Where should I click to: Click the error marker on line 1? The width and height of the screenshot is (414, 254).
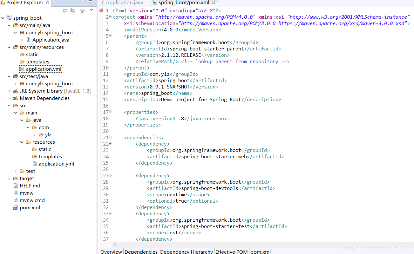101,10
